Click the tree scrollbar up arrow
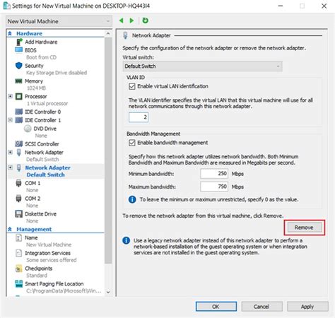335x318 pixels. tap(108, 33)
